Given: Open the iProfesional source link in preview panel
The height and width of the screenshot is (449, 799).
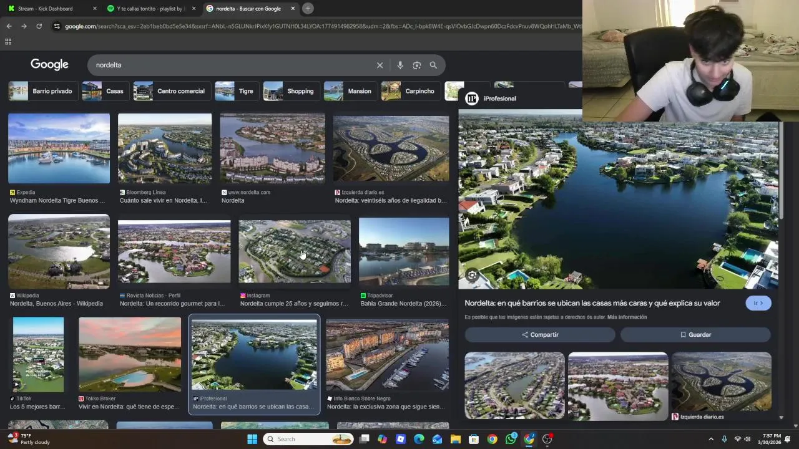Looking at the screenshot, I should click(491, 99).
